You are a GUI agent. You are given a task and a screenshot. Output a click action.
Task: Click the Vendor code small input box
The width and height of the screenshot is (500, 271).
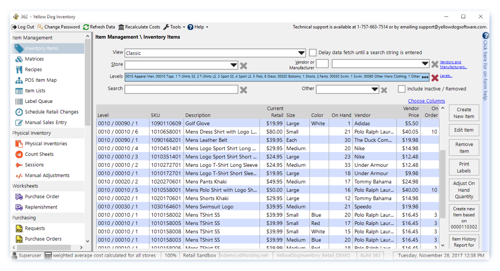(x=322, y=64)
